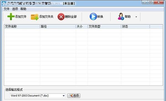Click the tools icon on Options button
This screenshot has height=101, width=166.
point(71,96)
